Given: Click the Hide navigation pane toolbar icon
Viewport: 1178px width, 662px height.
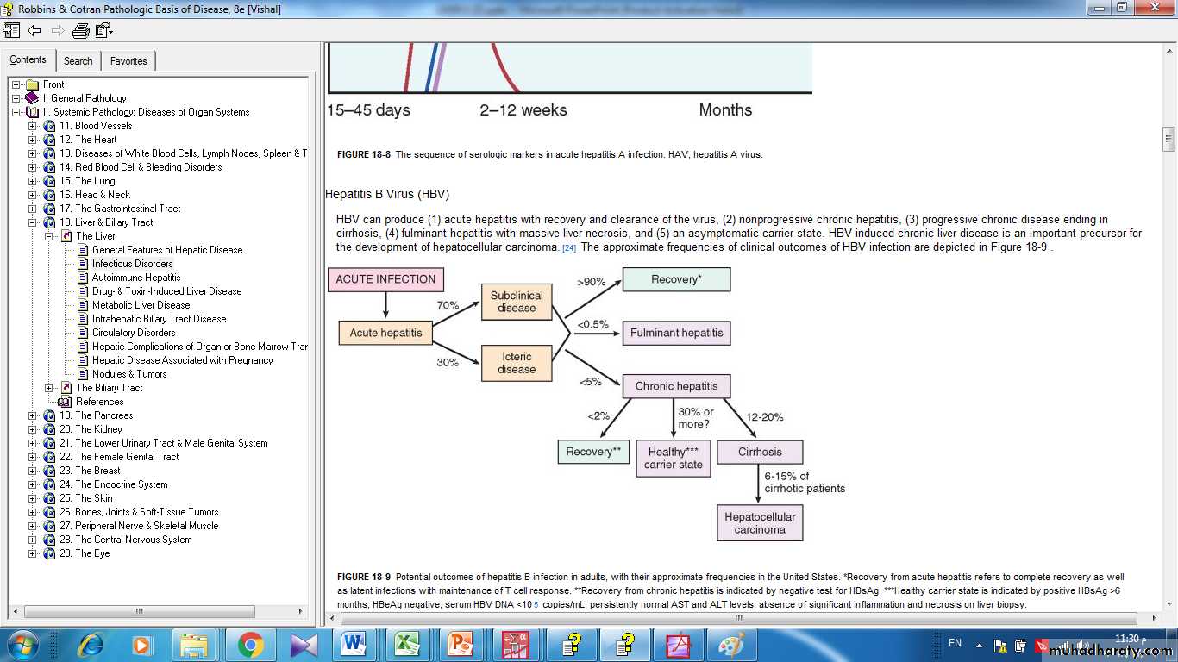Looking at the screenshot, I should pos(11,31).
